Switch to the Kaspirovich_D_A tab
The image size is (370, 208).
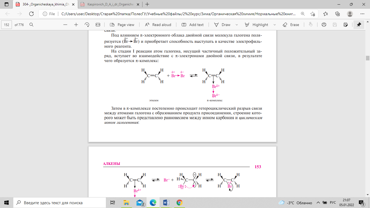[x=110, y=4]
